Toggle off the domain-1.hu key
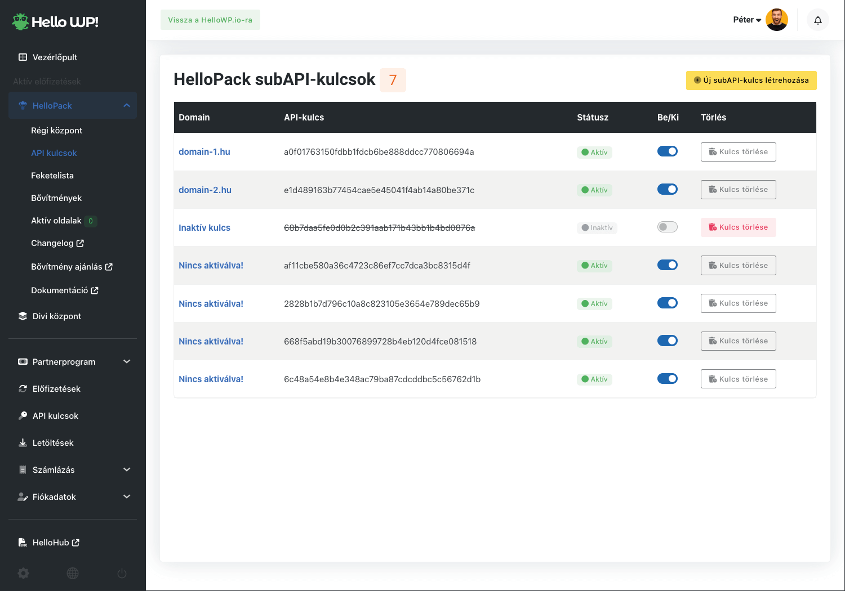The image size is (845, 591). [x=668, y=151]
